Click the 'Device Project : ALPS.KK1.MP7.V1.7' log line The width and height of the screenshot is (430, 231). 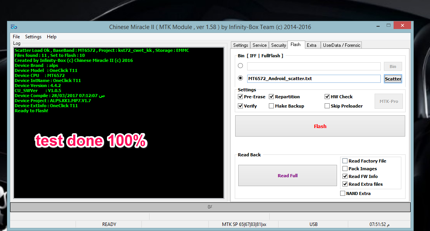[x=53, y=101]
